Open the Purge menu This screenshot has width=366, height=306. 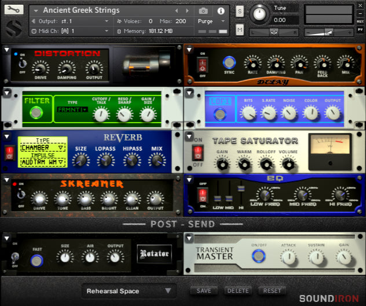point(208,21)
